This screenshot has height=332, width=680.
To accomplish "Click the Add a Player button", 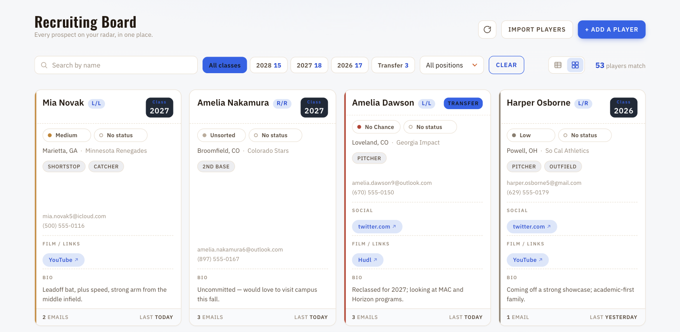I will point(611,29).
